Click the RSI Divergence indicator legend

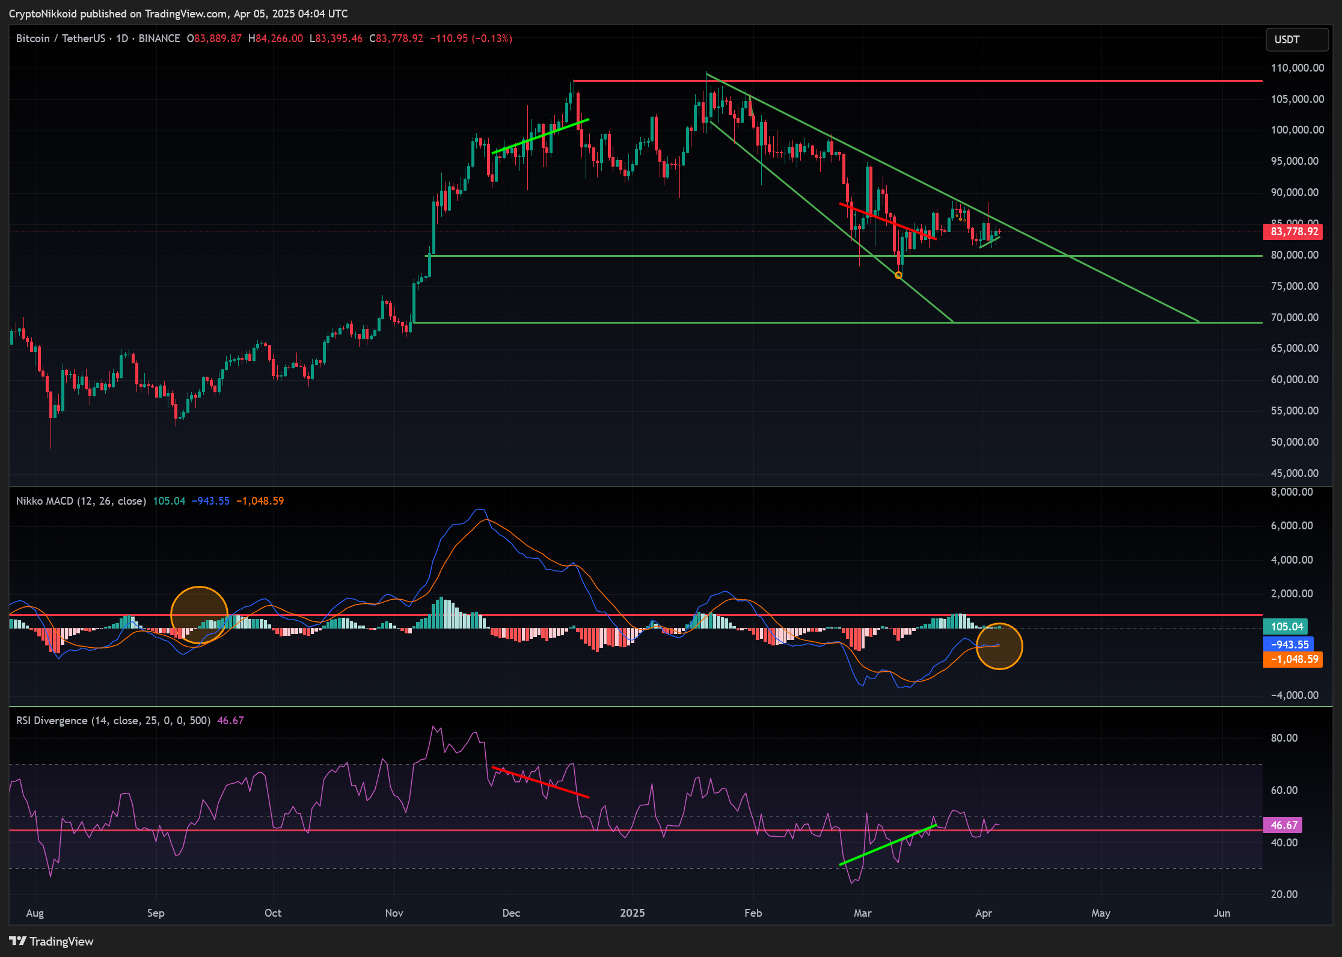pos(113,721)
